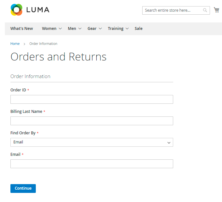Open the Gear category

(x=92, y=29)
